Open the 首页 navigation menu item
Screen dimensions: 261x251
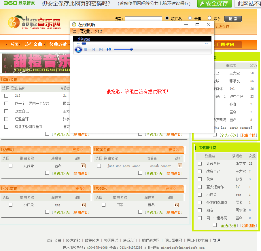tap(14, 44)
